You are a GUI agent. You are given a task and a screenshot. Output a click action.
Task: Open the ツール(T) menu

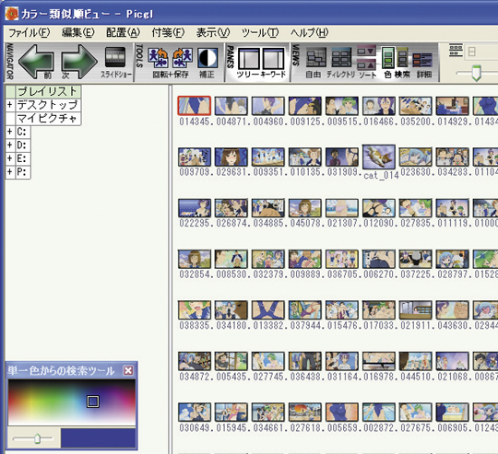(x=260, y=32)
